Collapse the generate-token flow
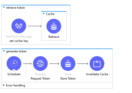 4,51
